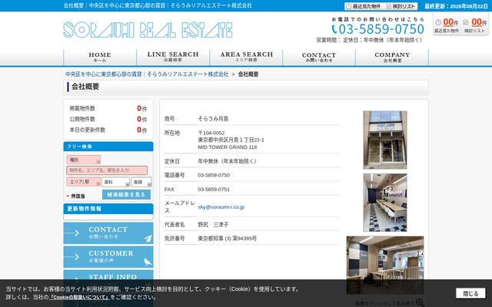
Task: Open the 面積 area size dropdown
Action: (141, 182)
